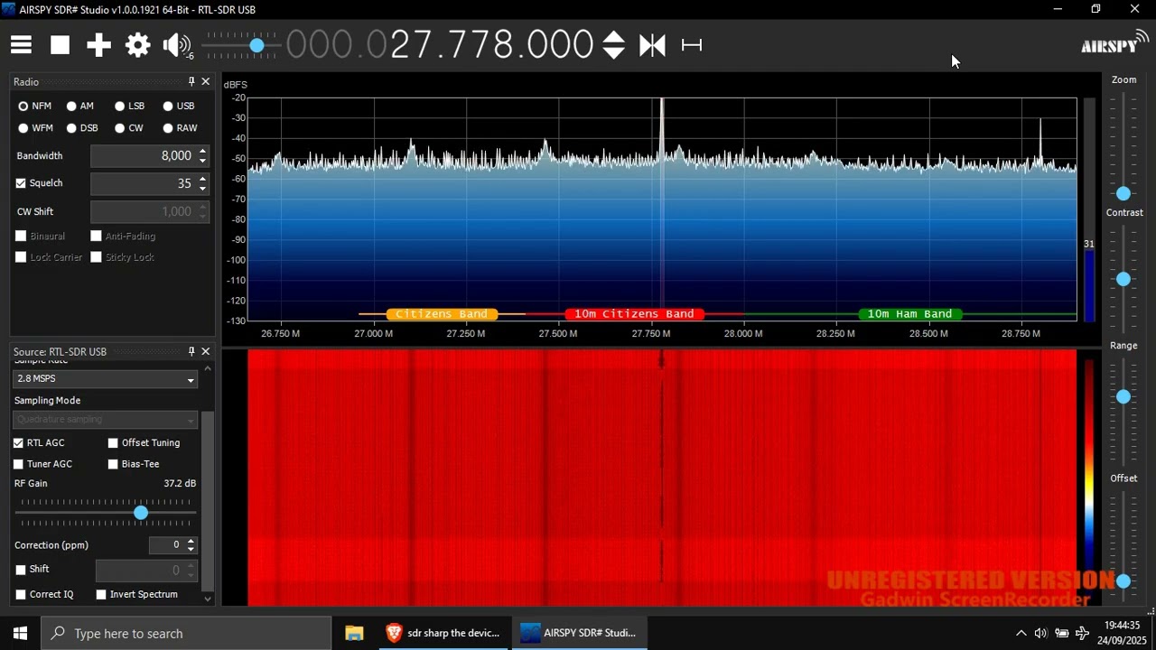Screen dimensions: 1156x650
Task: Click the Bandwidth value field
Action: coord(143,156)
